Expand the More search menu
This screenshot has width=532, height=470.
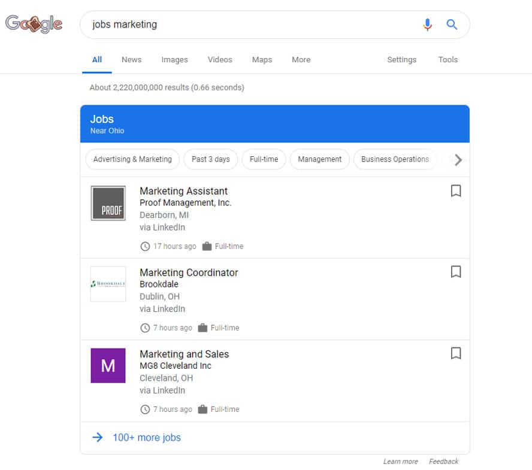tap(301, 60)
